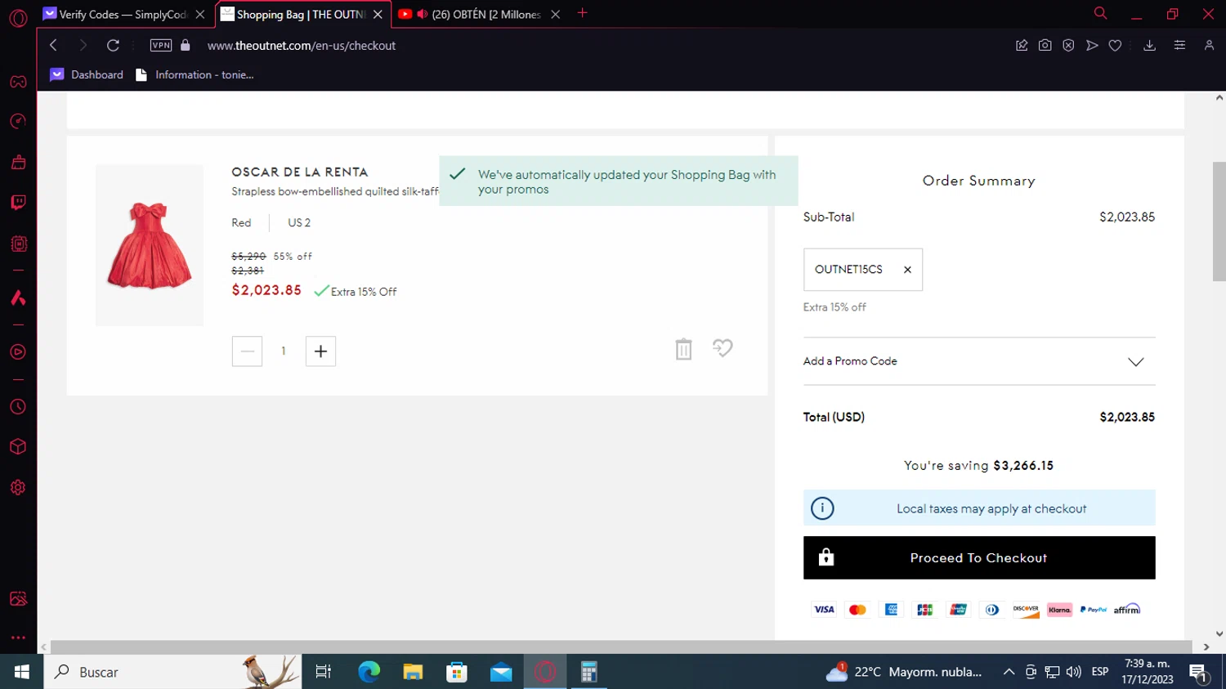Open the browser downloads panel

point(1149,46)
